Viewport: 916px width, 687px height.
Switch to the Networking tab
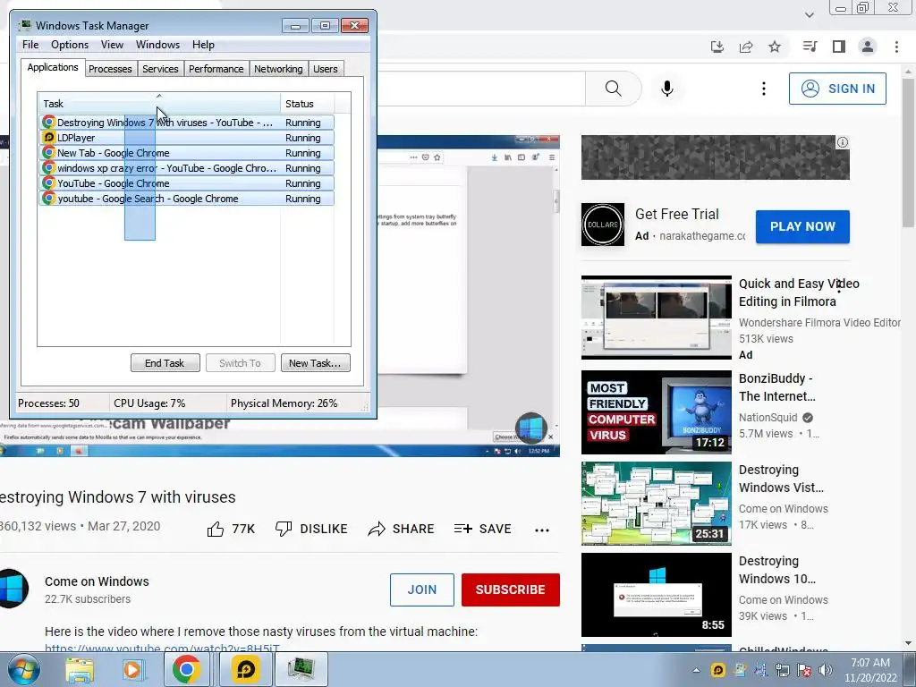(278, 69)
